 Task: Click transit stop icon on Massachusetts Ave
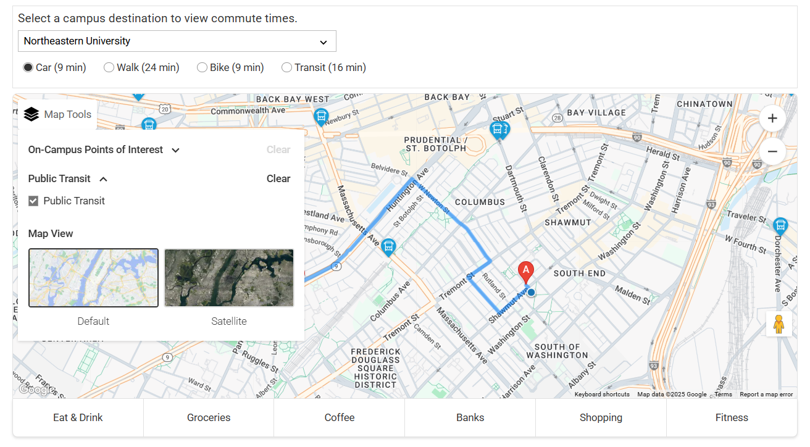[x=388, y=248]
